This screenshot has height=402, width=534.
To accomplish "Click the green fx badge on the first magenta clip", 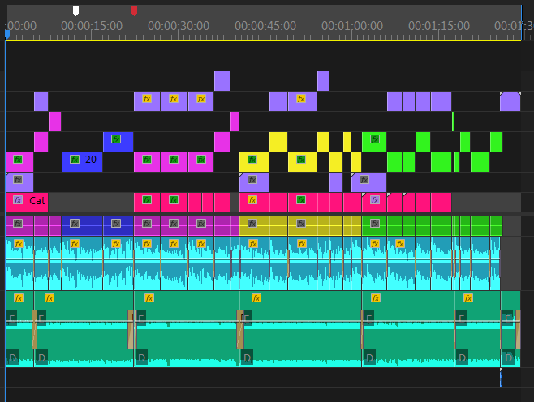I will pos(18,159).
